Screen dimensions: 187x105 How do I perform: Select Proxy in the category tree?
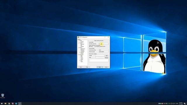pyautogui.click(x=82, y=57)
